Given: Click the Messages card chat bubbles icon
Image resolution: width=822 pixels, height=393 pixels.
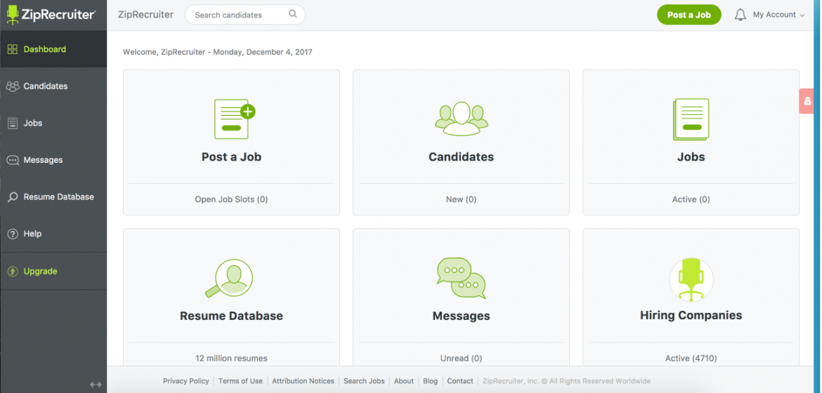Looking at the screenshot, I should (462, 278).
